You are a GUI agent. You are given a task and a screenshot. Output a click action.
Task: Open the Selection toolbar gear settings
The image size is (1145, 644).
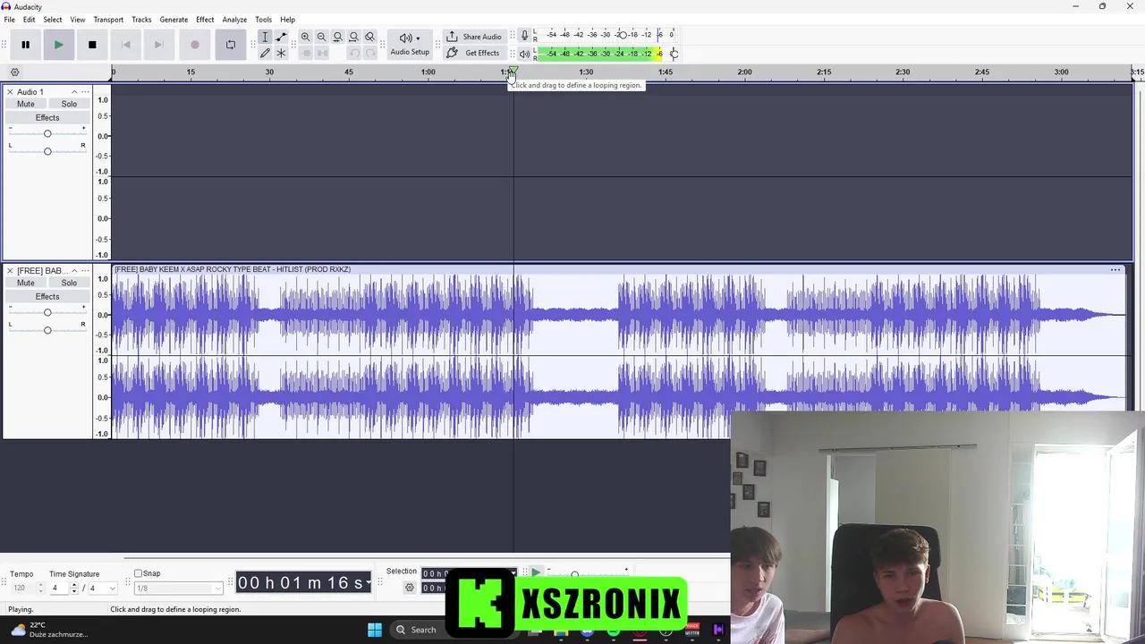410,588
